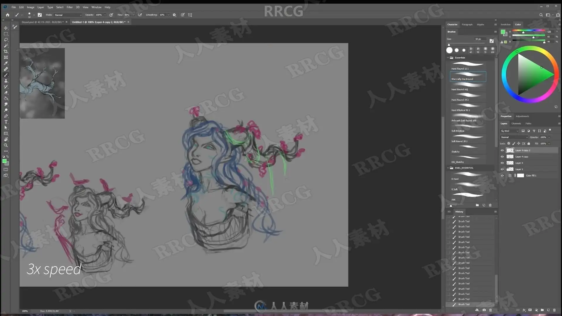Select the Pen tool

(6, 116)
